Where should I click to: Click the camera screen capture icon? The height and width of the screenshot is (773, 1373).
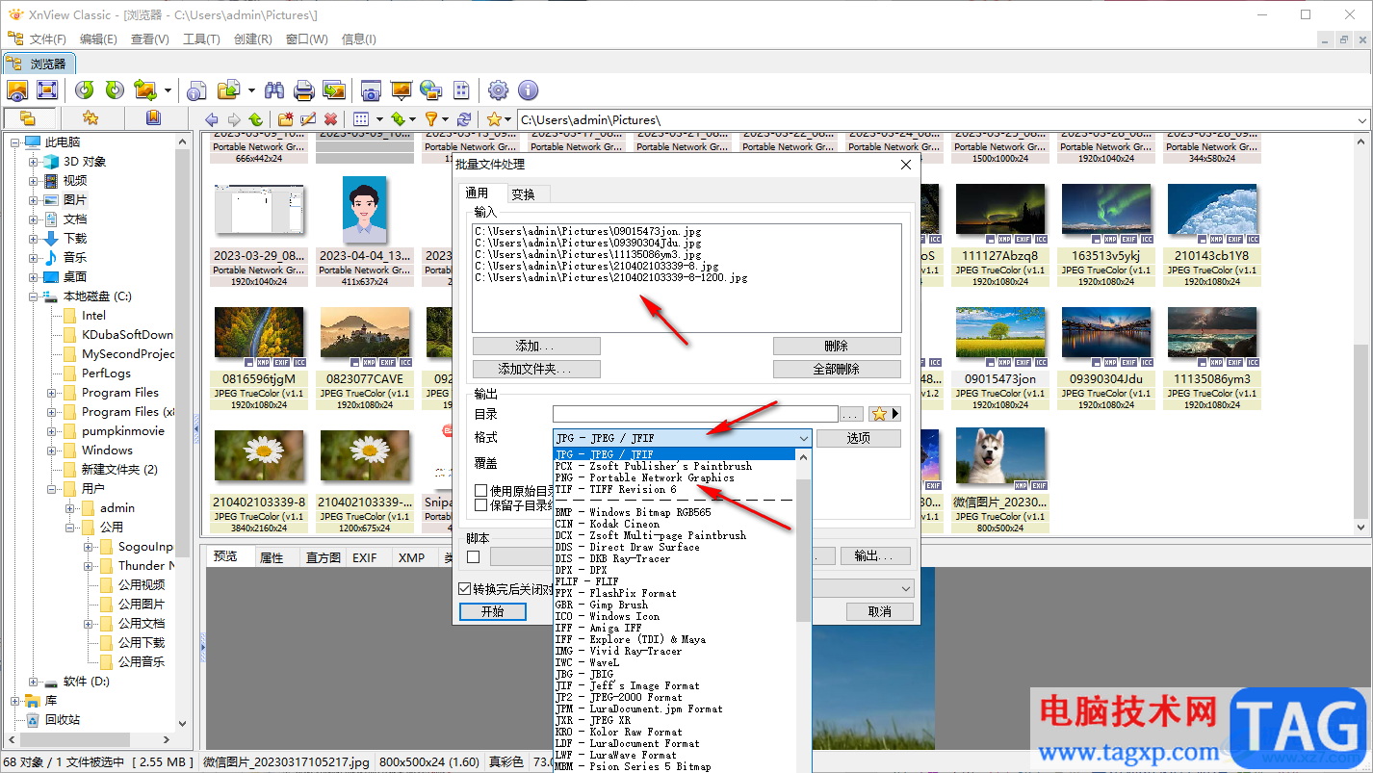tap(371, 90)
